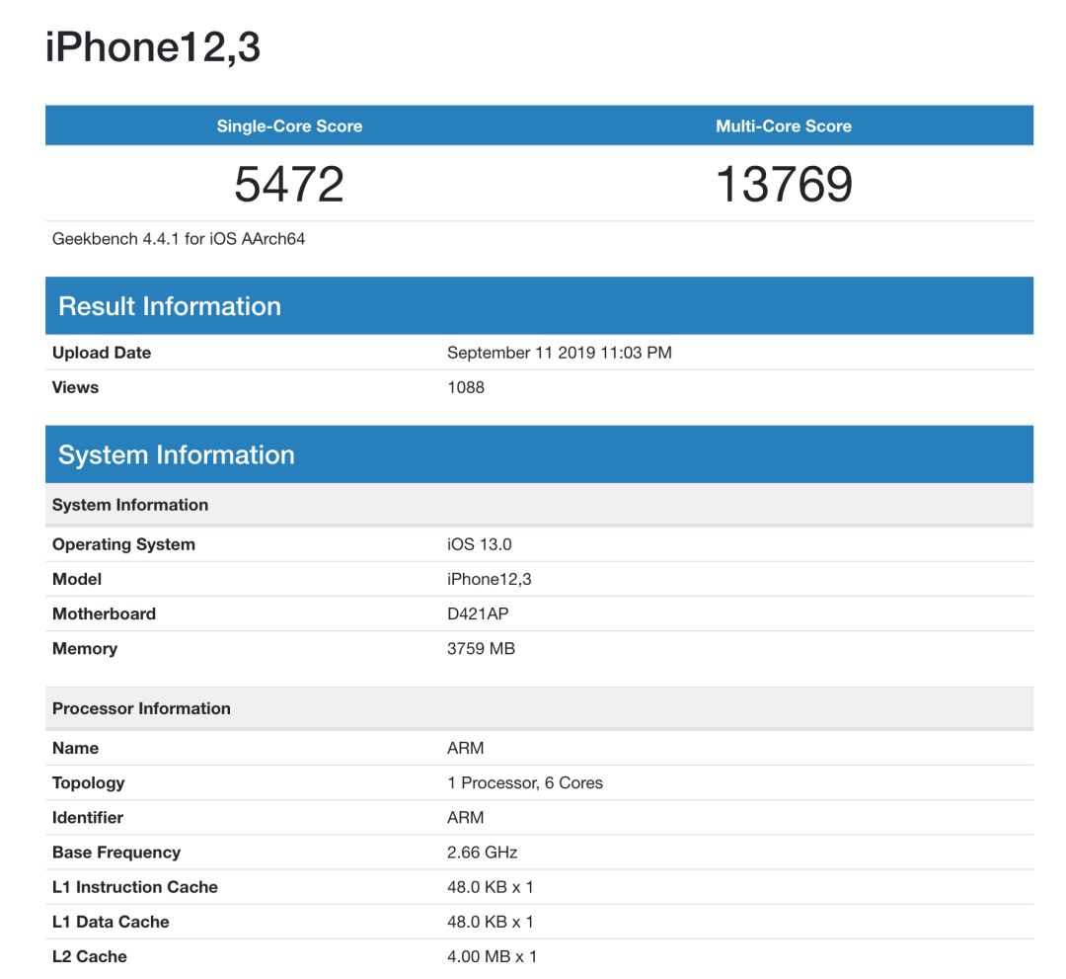Screen dimensions: 1066x979
Task: Select the L1 Data Cache 48.0 KB value
Action: click(491, 921)
